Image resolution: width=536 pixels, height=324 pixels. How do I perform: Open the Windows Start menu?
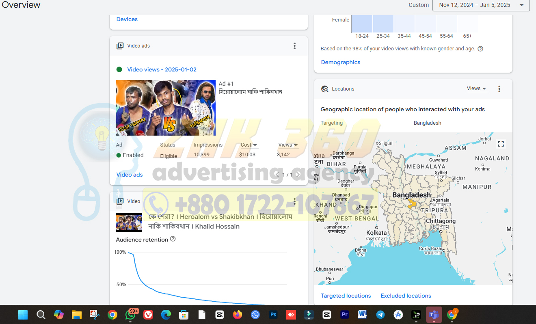pyautogui.click(x=23, y=315)
